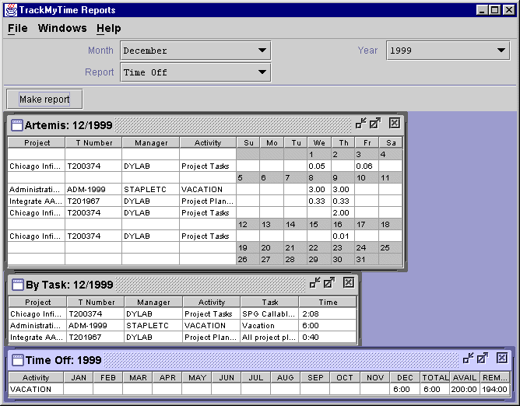The width and height of the screenshot is (520, 406).
Task: Iconify the Artemis: 12/1999 internal frame
Action: [x=360, y=123]
